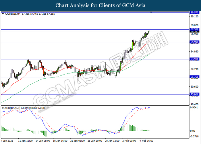The image size is (201, 144).
Task: Click the 49.667 support level label
Action: pyautogui.click(x=194, y=94)
